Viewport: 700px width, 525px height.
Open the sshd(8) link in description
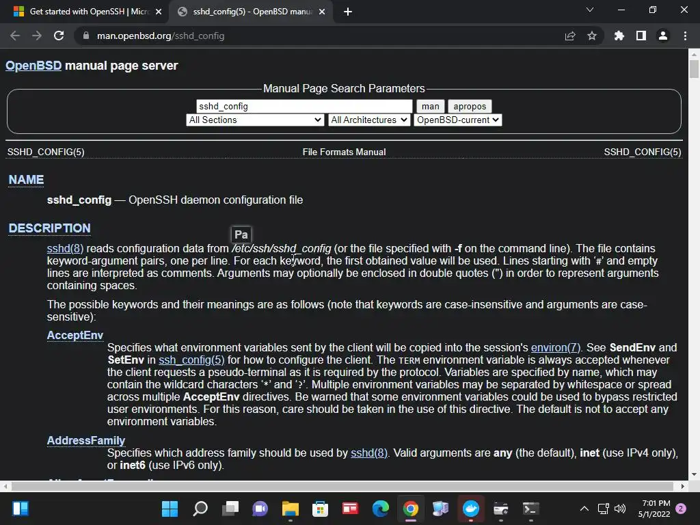click(65, 248)
